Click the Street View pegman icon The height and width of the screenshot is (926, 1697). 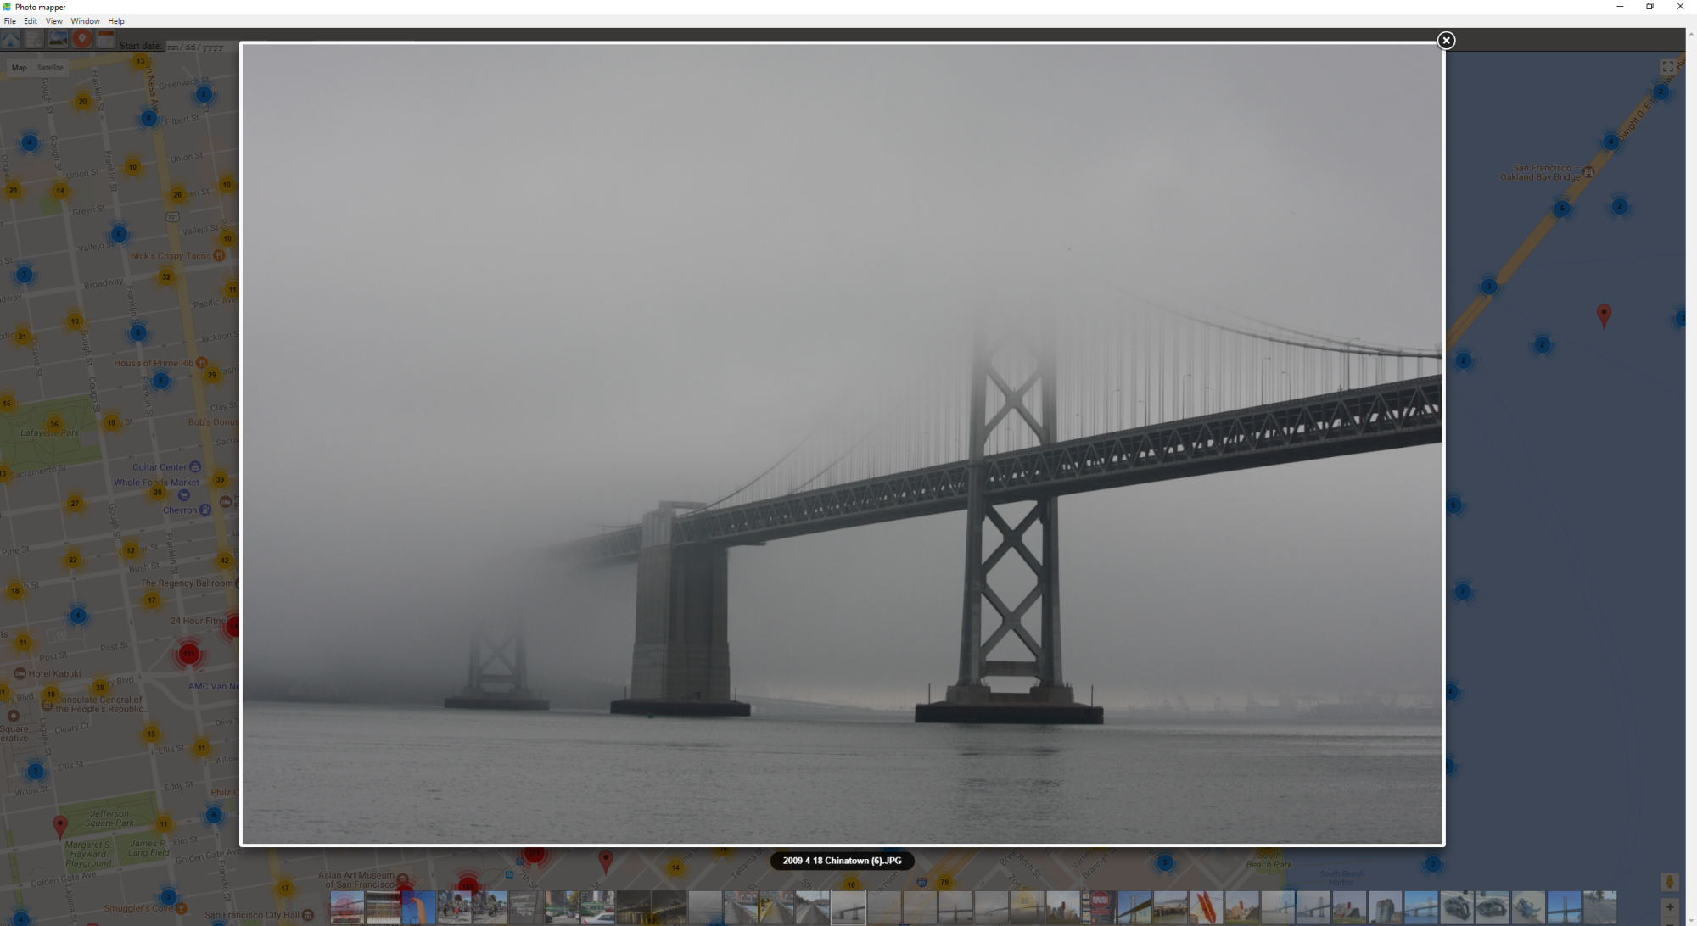tap(1669, 883)
